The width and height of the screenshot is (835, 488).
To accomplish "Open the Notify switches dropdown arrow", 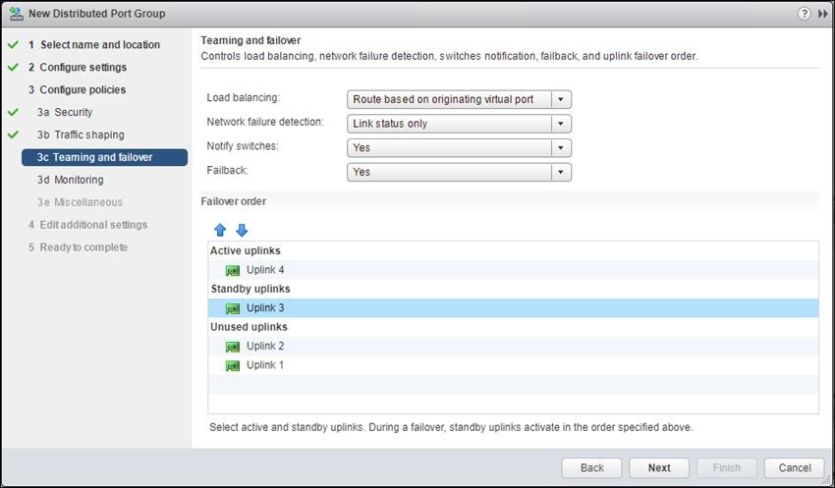I will pos(561,148).
